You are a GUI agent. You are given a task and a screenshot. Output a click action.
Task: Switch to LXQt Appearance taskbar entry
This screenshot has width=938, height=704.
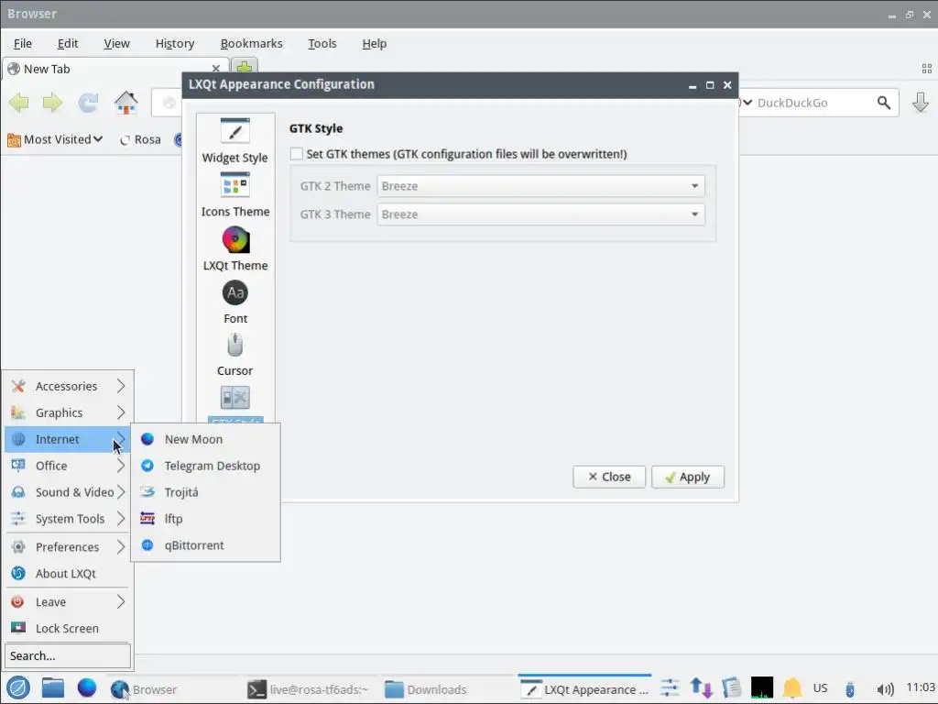click(x=584, y=689)
